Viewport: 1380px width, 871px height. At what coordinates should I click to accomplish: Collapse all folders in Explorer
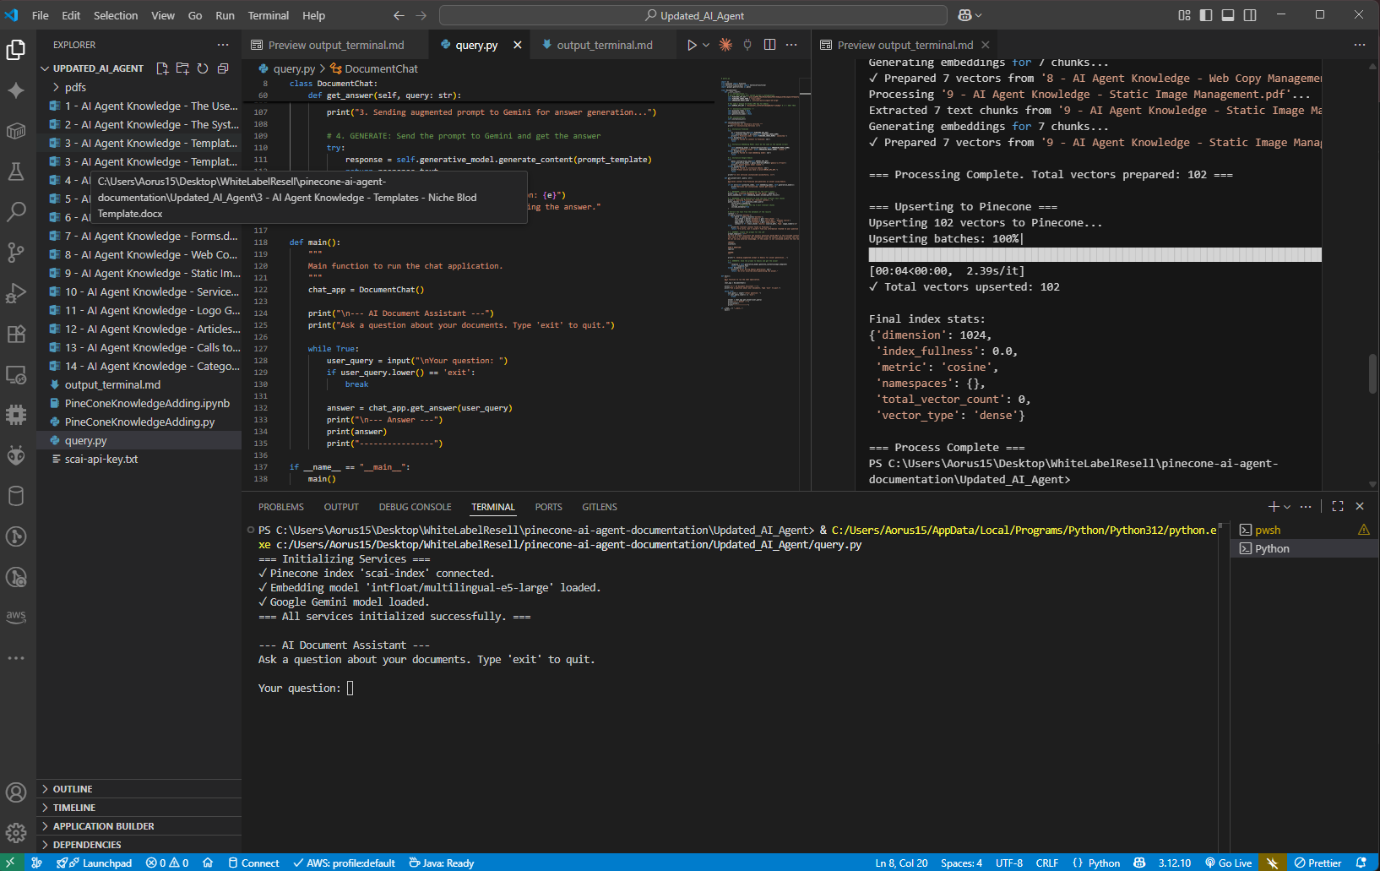click(x=223, y=68)
